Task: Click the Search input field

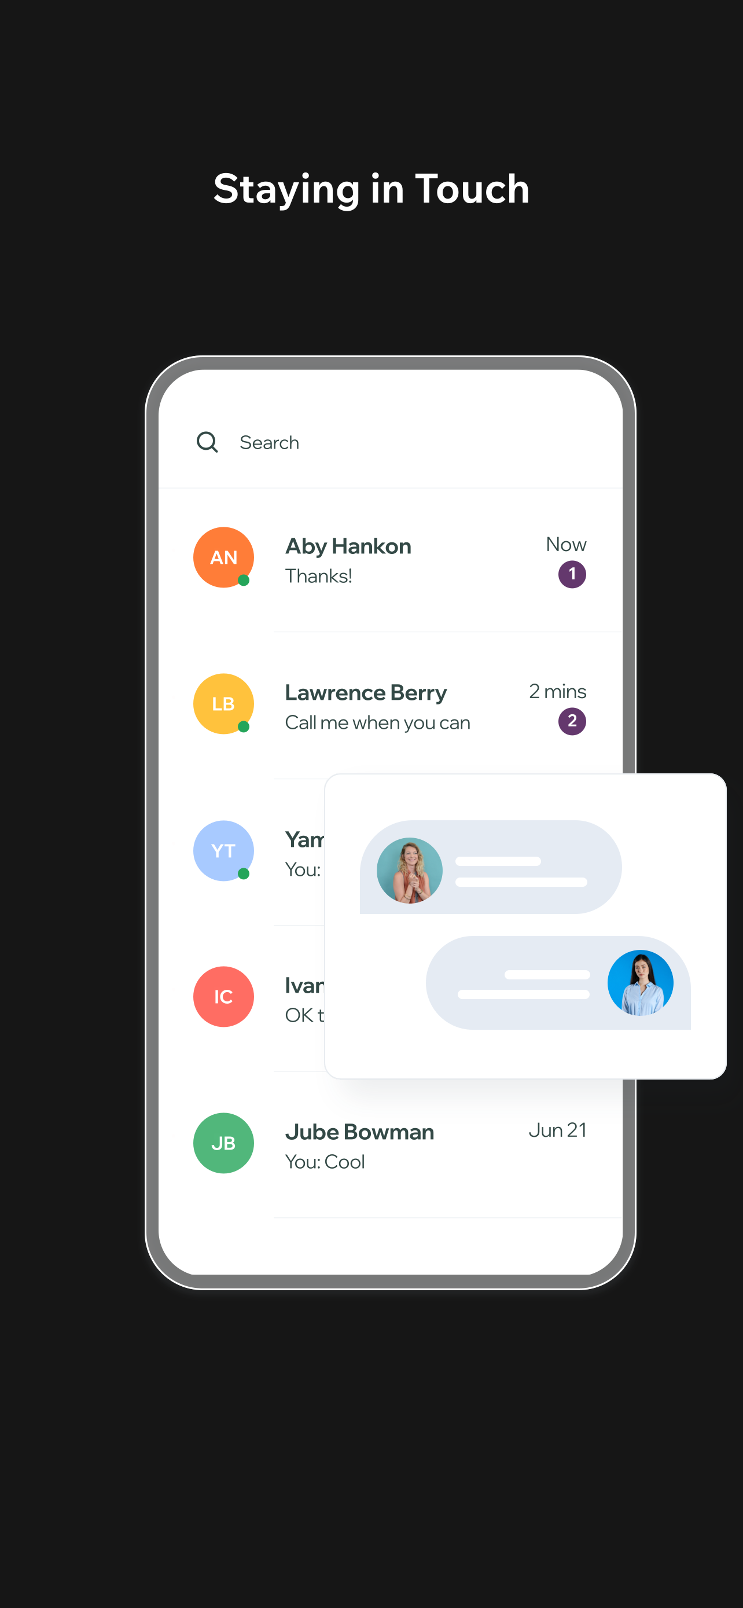Action: [391, 442]
